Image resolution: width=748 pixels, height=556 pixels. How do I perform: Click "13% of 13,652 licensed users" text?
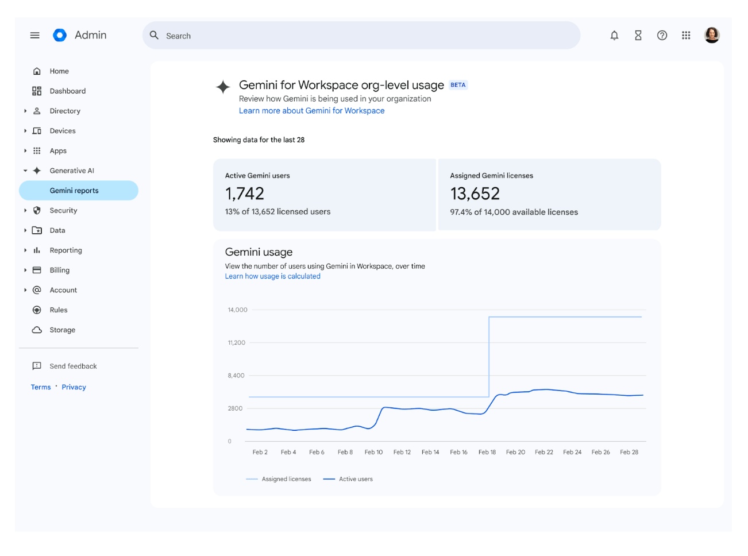pyautogui.click(x=278, y=211)
